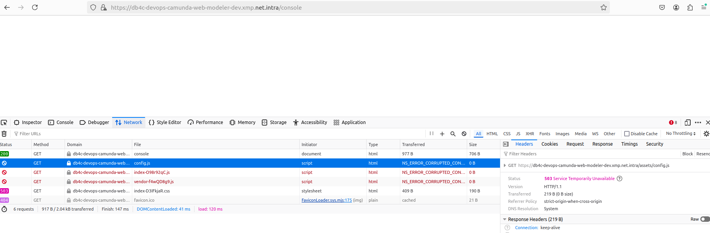This screenshot has width=710, height=233.
Task: Expand the GET request URL details
Action: pyautogui.click(x=505, y=165)
